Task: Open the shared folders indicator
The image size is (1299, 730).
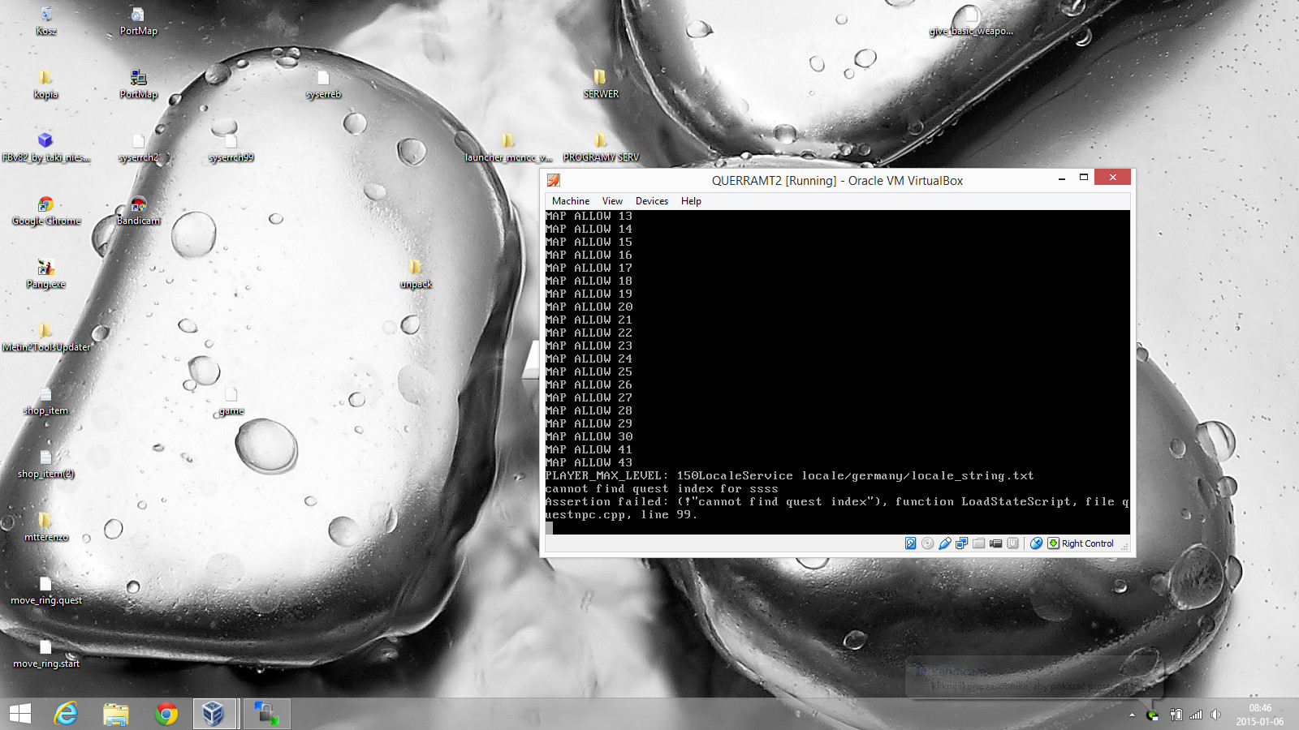Action: click(979, 543)
